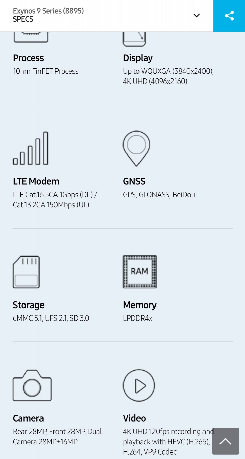Tap the Display heading
The width and height of the screenshot is (245, 459).
pyautogui.click(x=138, y=58)
